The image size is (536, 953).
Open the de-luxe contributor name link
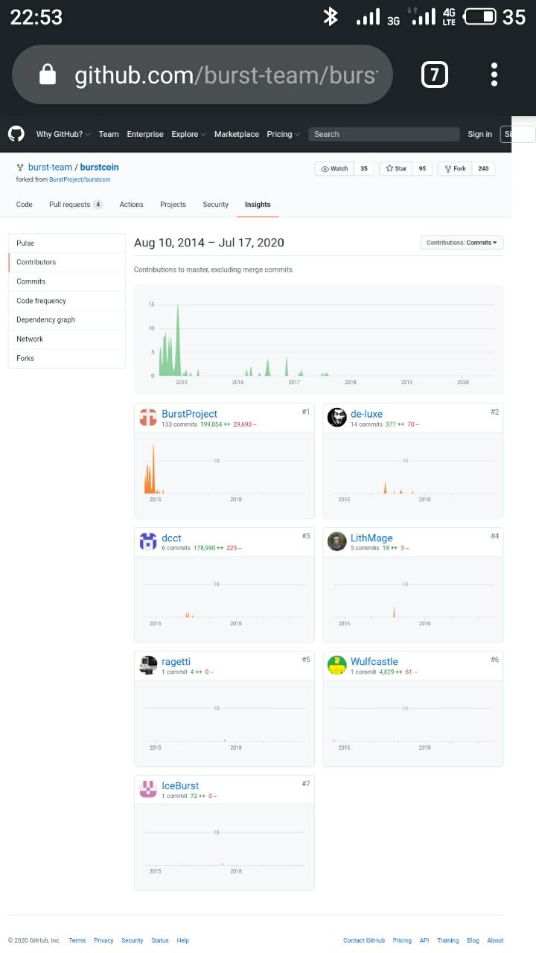tap(366, 414)
